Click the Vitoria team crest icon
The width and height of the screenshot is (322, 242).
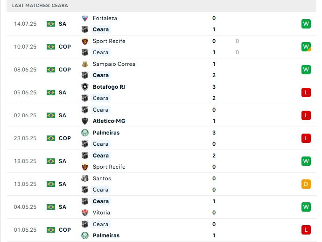pyautogui.click(x=85, y=213)
